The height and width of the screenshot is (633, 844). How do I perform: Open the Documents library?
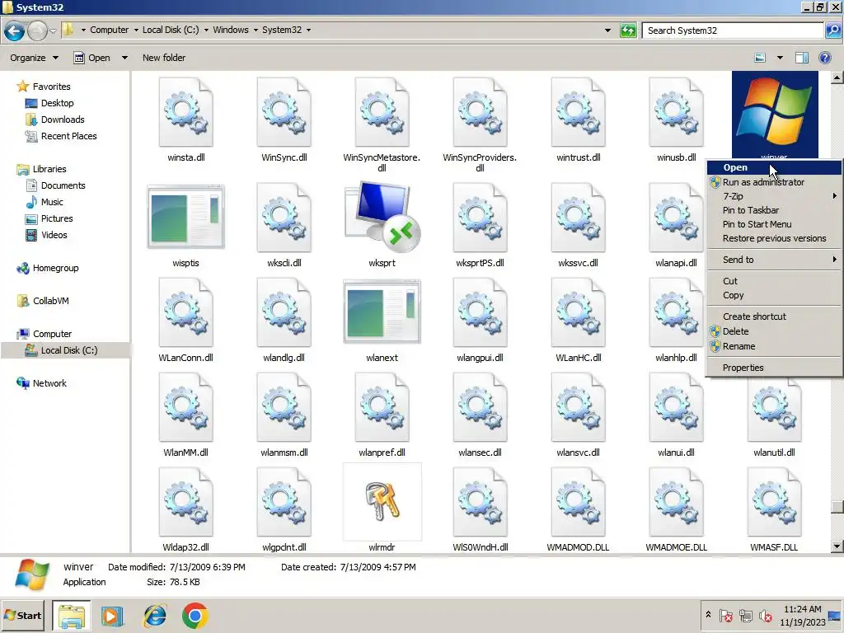point(63,185)
